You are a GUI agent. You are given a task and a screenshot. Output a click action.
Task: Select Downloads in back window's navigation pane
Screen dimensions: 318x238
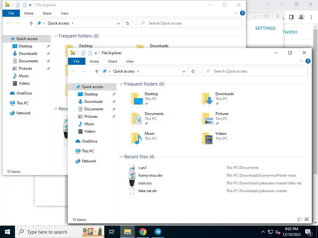click(28, 54)
